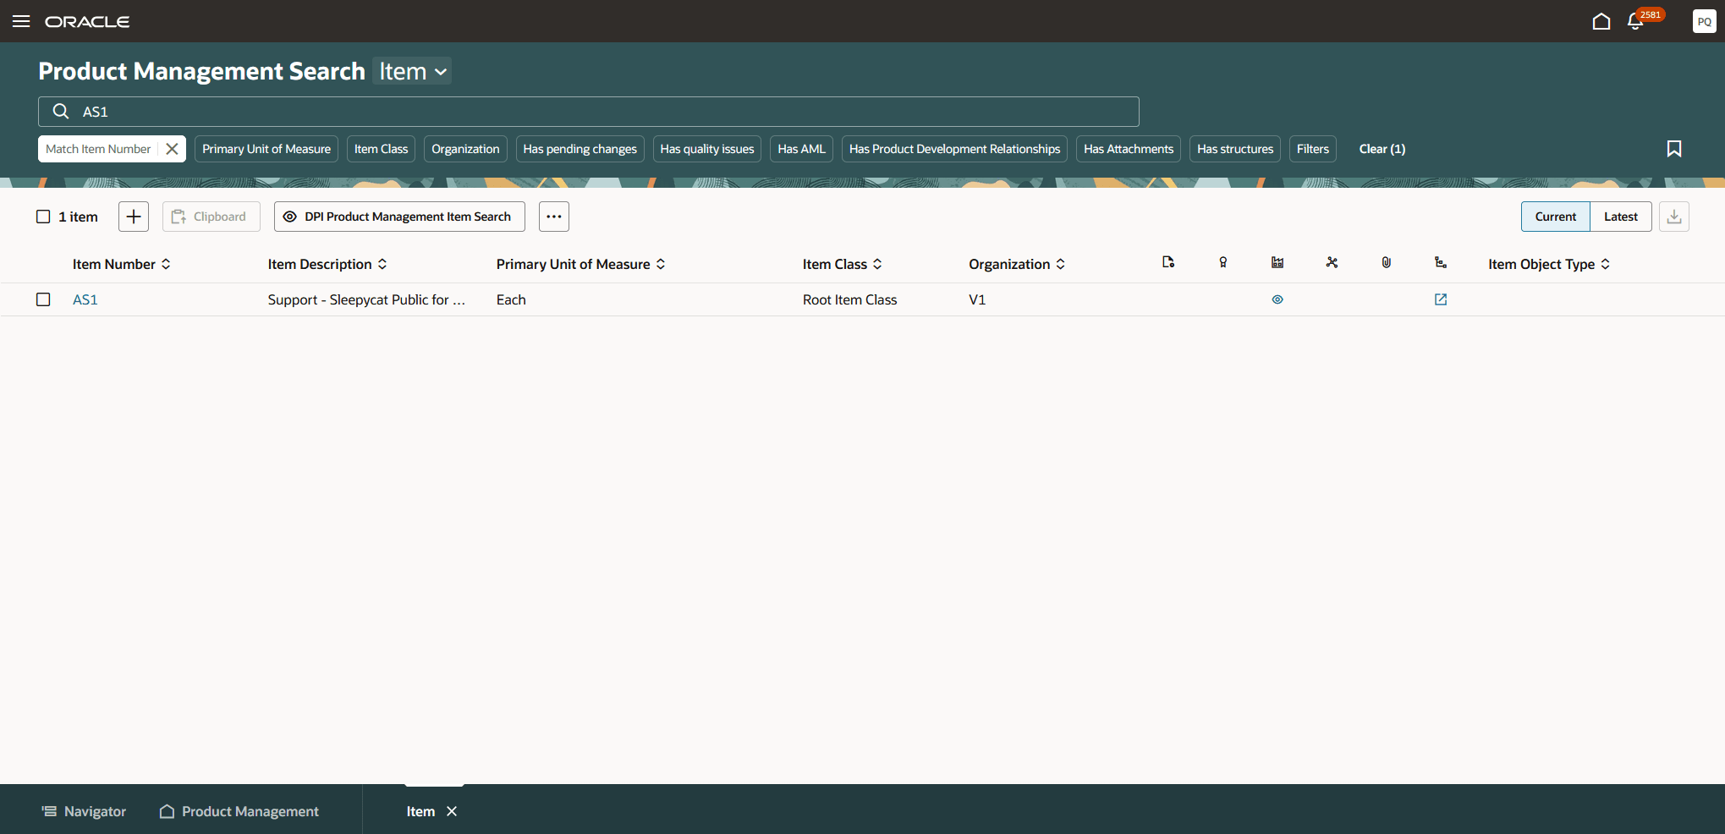This screenshot has height=834, width=1725.
Task: Click the Clipboard button
Action: pyautogui.click(x=212, y=217)
